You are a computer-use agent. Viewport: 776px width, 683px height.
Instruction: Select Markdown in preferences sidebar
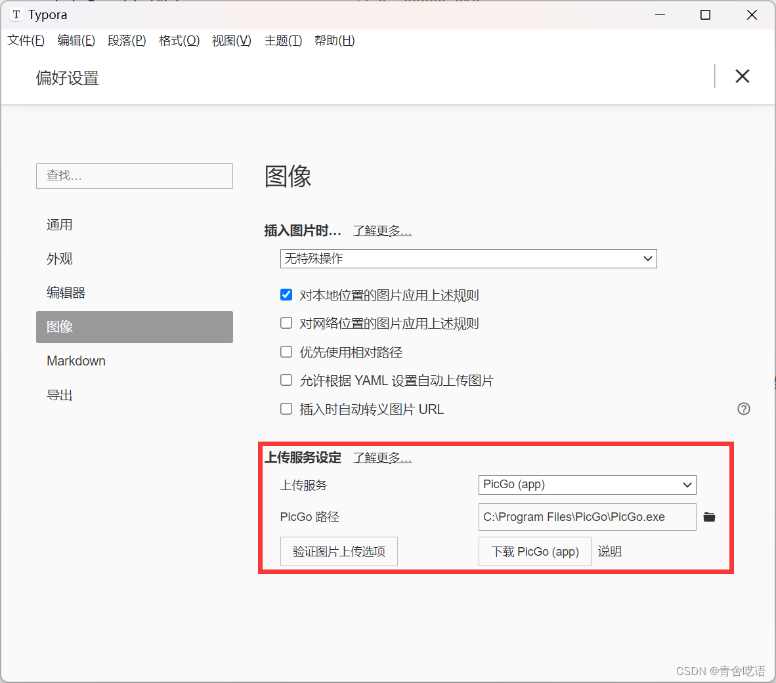[134, 361]
